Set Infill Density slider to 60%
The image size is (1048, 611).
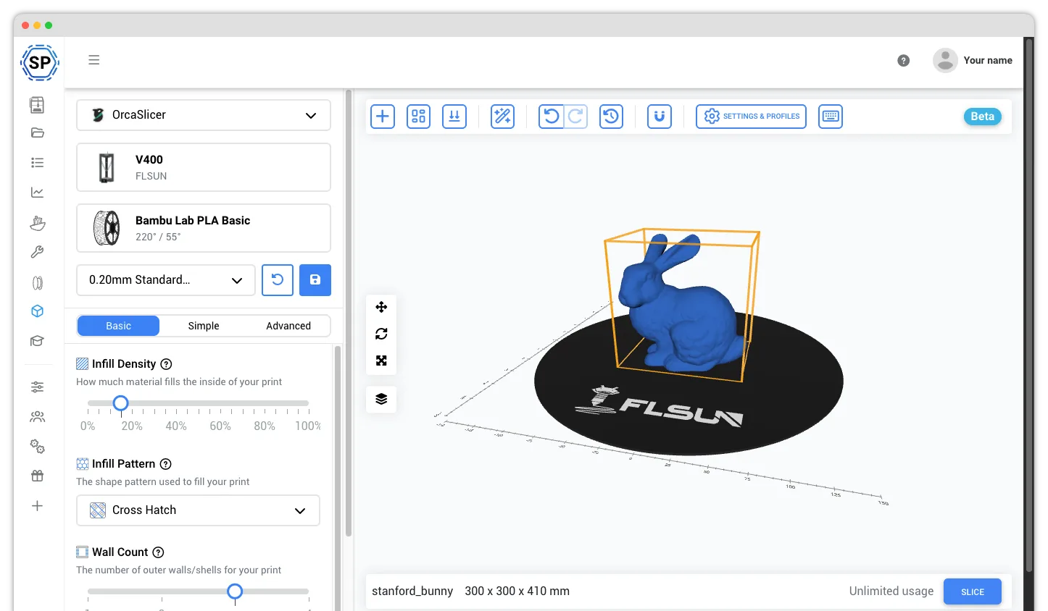pos(220,403)
